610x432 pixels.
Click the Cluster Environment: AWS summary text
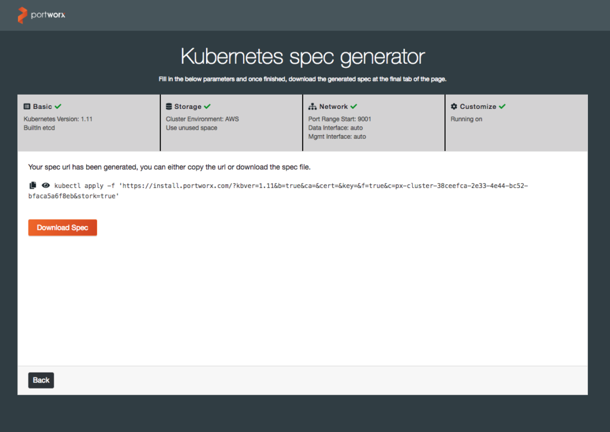point(202,119)
